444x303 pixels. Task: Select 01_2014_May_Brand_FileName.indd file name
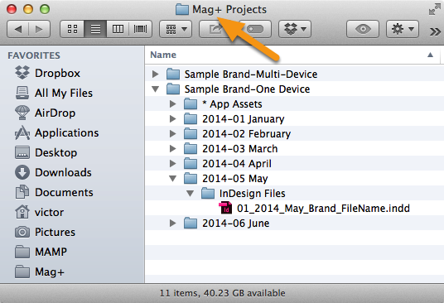pyautogui.click(x=323, y=209)
